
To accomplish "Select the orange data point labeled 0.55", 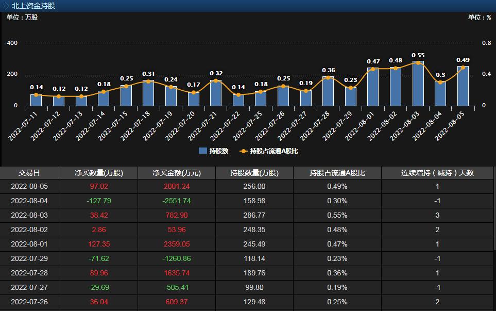I will point(418,63).
